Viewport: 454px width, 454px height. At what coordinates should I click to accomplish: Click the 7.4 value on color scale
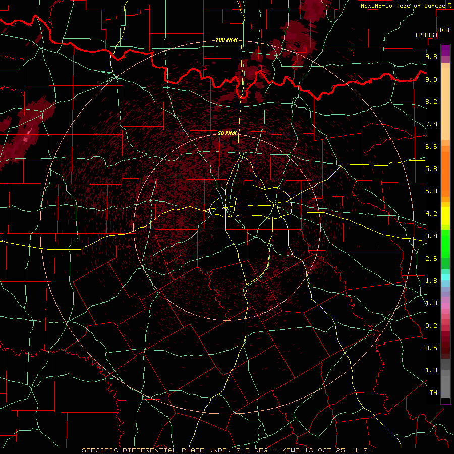[x=431, y=124]
